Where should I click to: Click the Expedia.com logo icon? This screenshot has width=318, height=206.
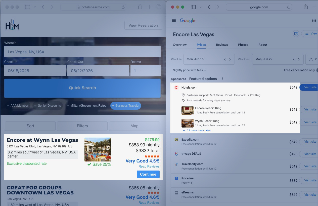176,140
